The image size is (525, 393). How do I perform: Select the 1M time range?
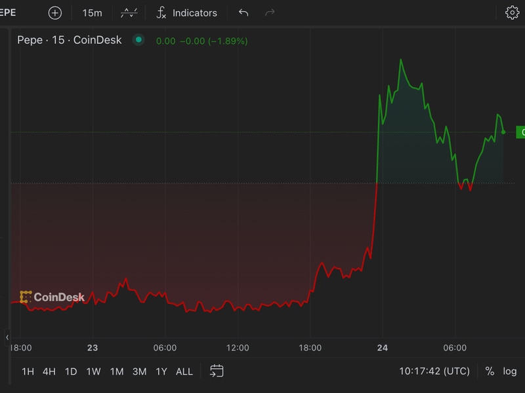(x=117, y=371)
